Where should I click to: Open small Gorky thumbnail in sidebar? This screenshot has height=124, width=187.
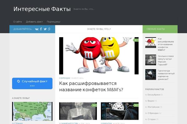click(x=151, y=60)
